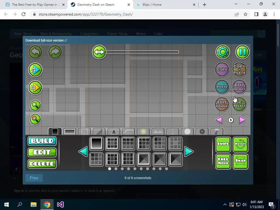Open a new browser tab
Viewport: 280px width, 210px height.
pos(205,5)
